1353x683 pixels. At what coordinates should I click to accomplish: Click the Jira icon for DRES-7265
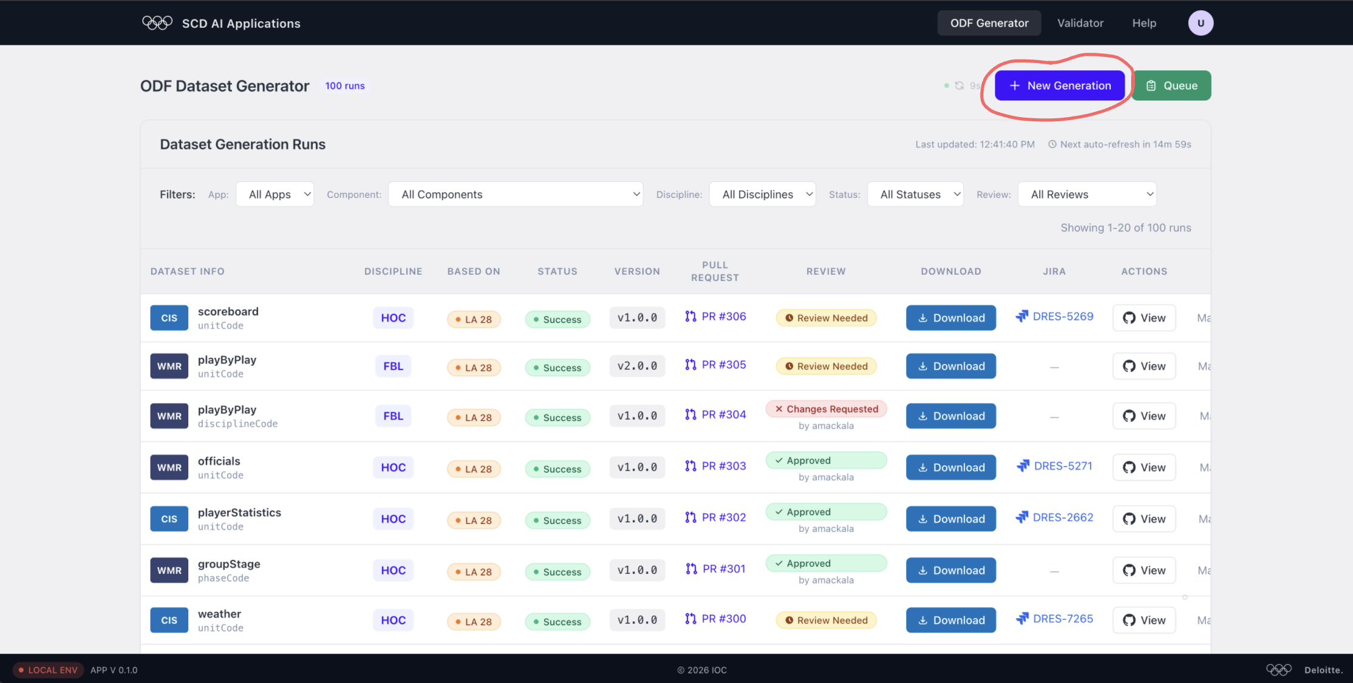tap(1022, 619)
